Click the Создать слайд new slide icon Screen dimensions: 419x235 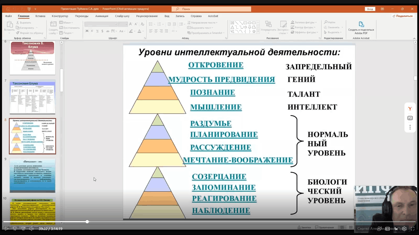pyautogui.click(x=53, y=24)
